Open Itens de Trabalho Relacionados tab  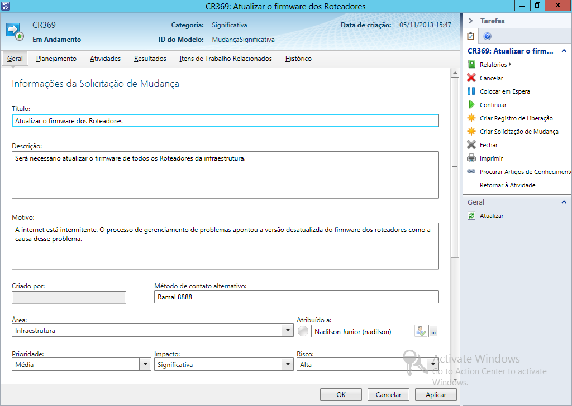[226, 59]
